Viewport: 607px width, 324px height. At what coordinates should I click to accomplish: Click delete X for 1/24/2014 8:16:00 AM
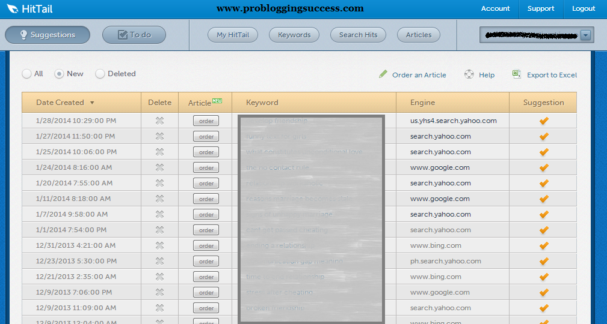159,167
